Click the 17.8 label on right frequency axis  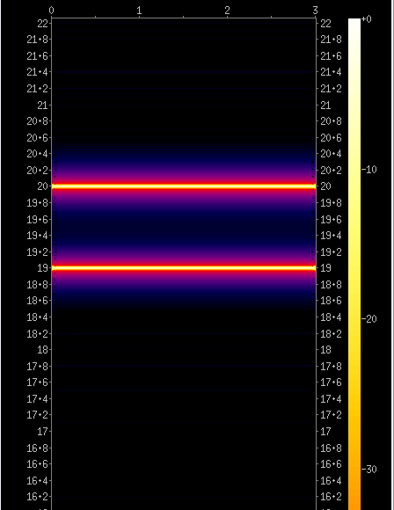(331, 367)
